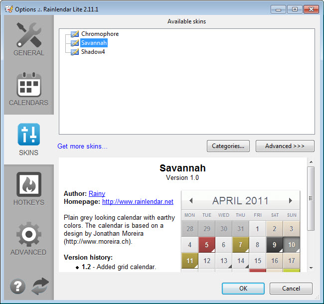324x304 pixels.
Task: Click the preview scrollbar down arrow
Action: 311,268
